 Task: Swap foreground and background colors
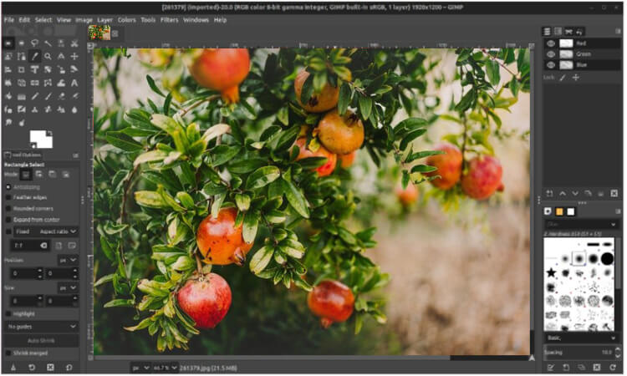[x=50, y=133]
